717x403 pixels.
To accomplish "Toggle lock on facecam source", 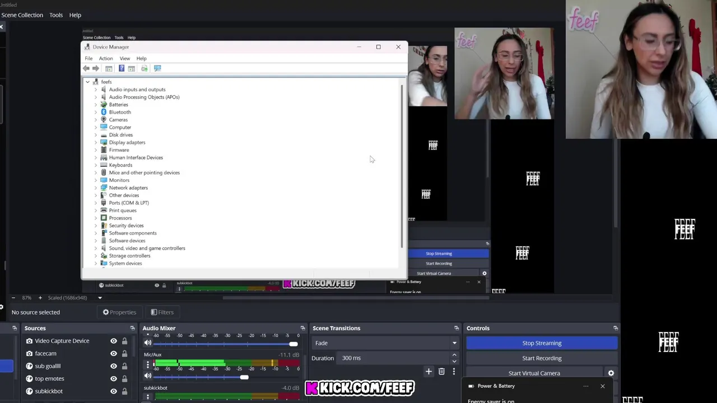I will pos(124,354).
